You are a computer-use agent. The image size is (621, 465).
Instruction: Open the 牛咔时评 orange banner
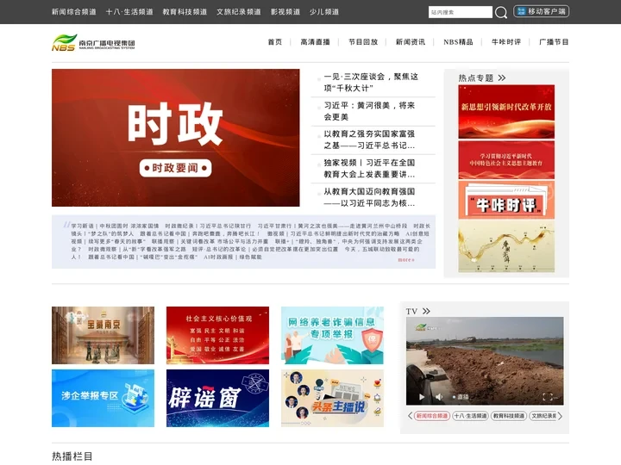click(x=506, y=200)
